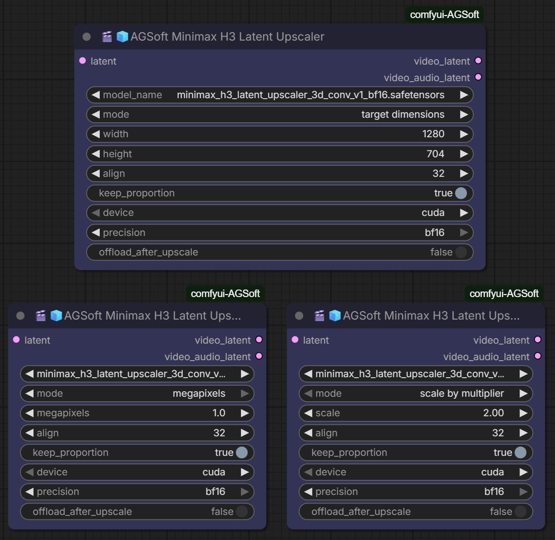Open the mode dropdown set to target dimensions

(x=280, y=115)
